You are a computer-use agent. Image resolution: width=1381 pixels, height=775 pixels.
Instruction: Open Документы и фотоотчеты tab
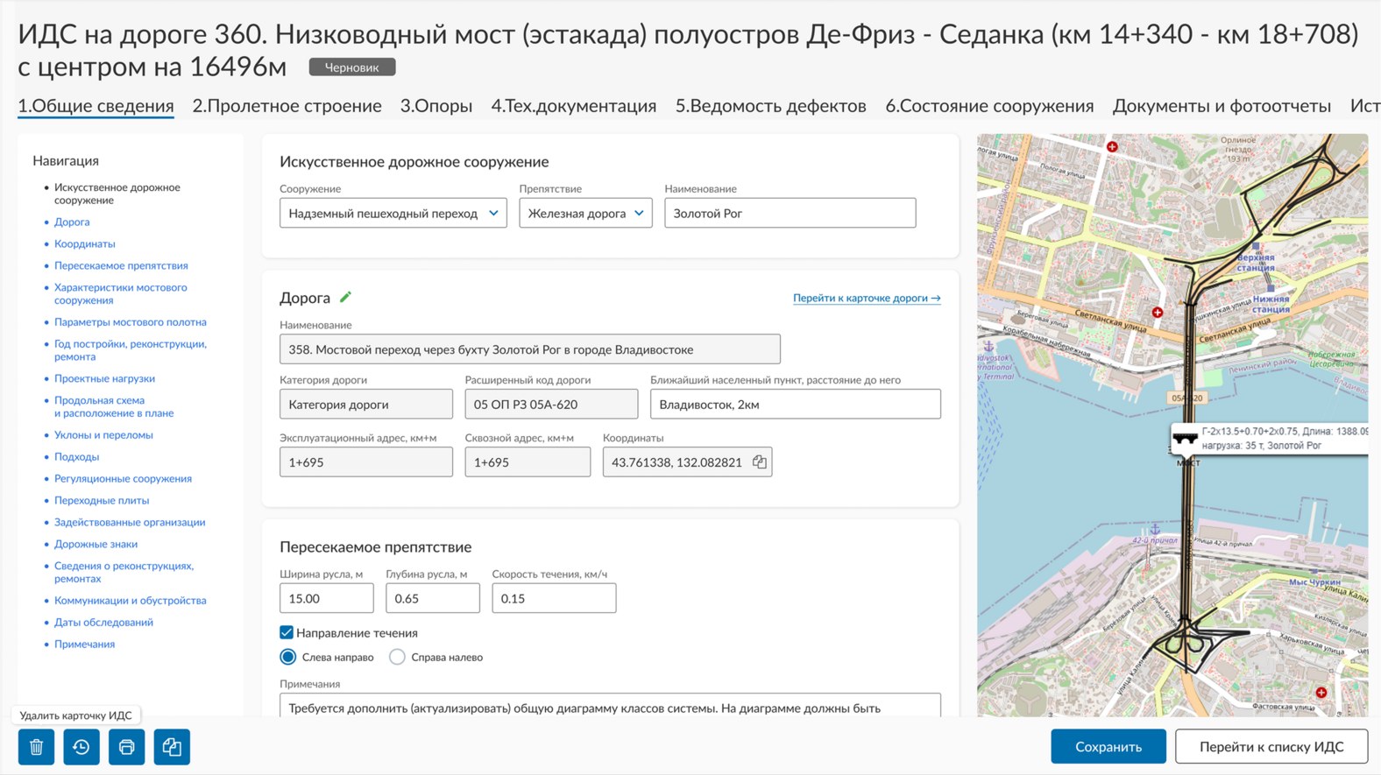(1222, 106)
